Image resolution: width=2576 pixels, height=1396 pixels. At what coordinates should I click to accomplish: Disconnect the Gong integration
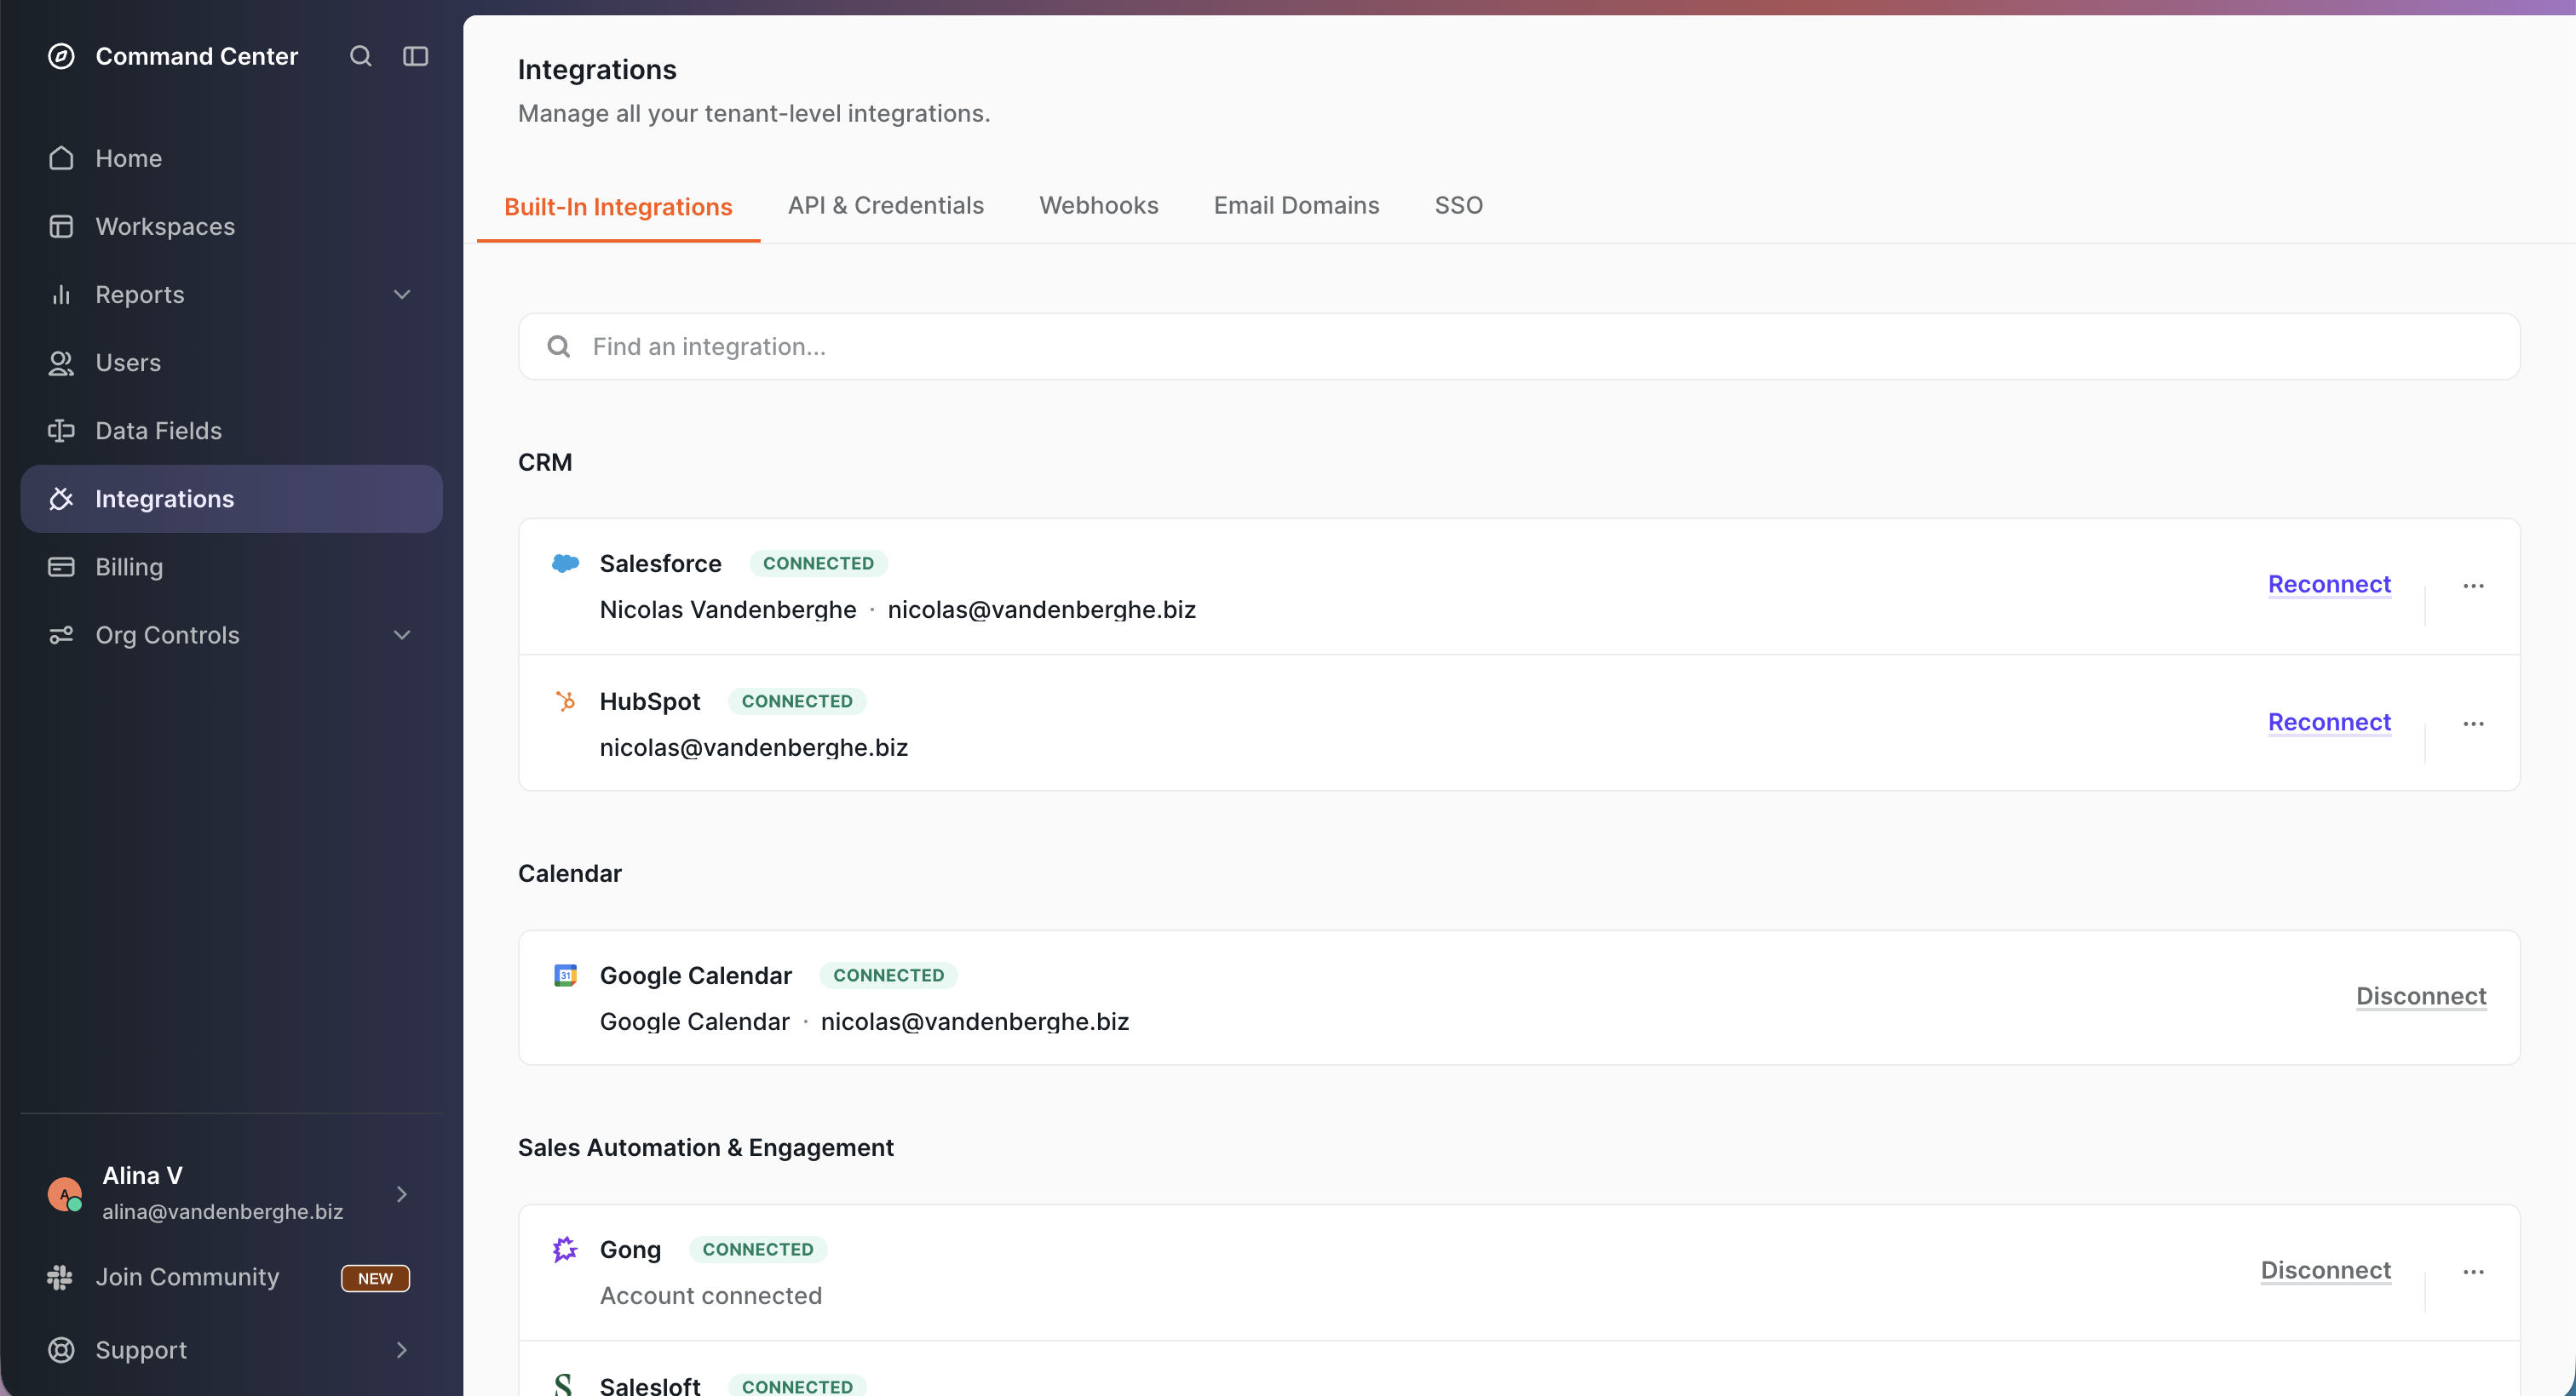point(2325,1270)
